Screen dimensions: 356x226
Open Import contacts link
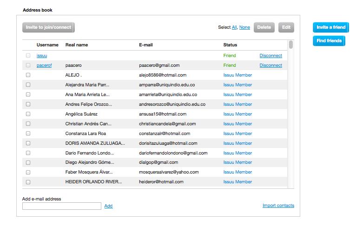click(278, 206)
